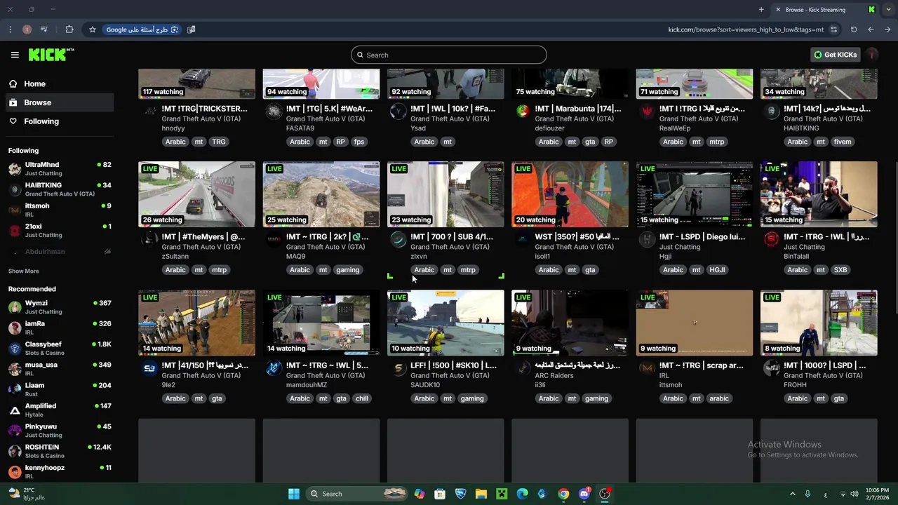Screen dimensions: 898x505
Task: Open ARC Raiders category under ii3li stream
Action: [554, 375]
